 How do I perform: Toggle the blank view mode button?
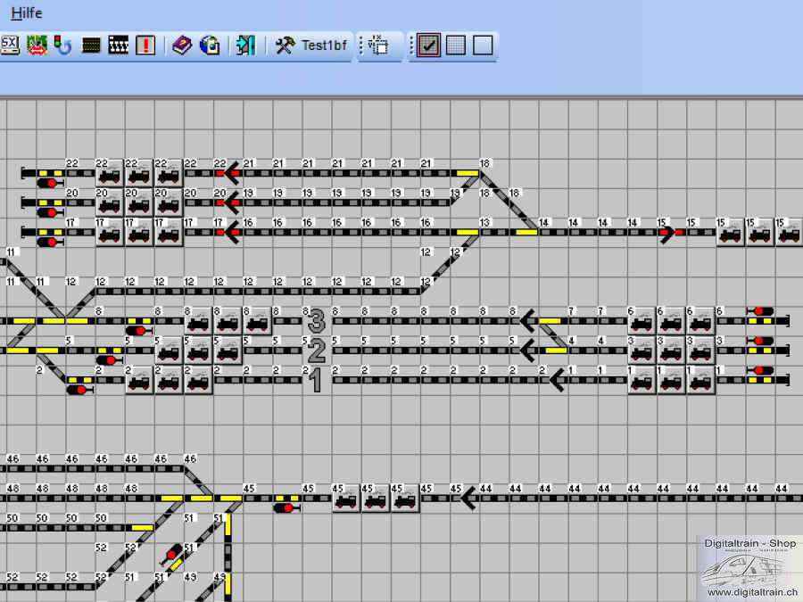(483, 45)
